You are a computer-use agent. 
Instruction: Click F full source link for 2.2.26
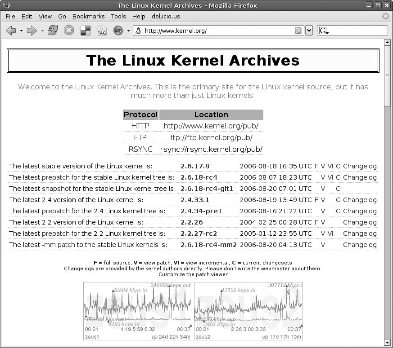pos(316,223)
